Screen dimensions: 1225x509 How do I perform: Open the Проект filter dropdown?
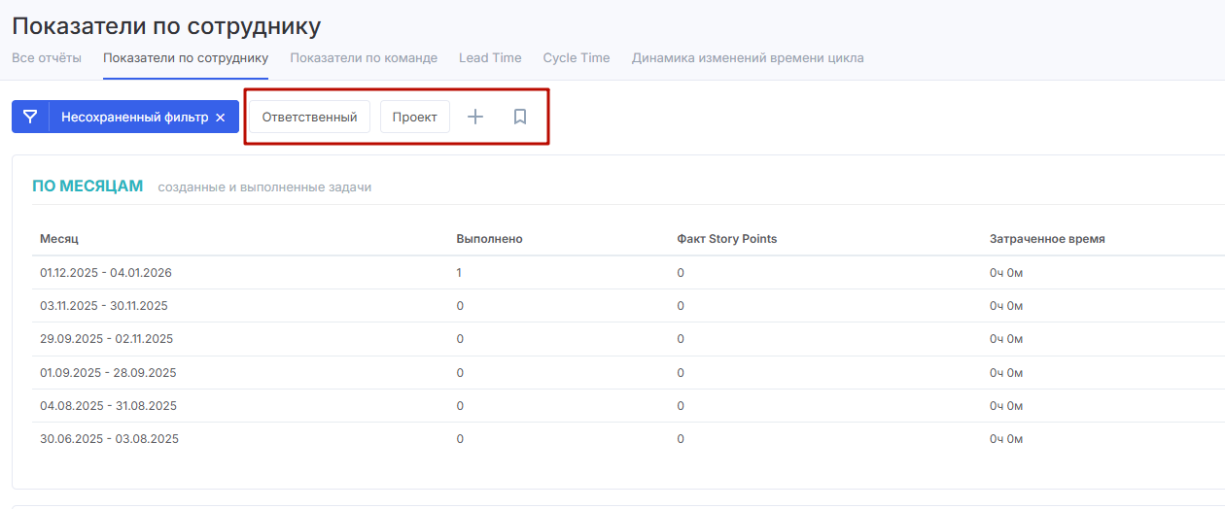(x=414, y=117)
